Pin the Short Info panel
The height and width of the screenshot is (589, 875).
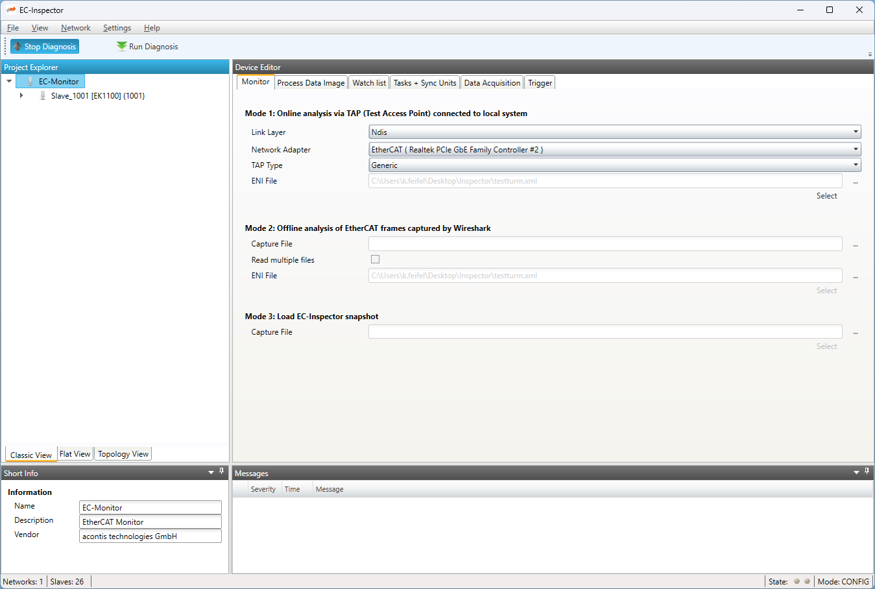point(221,472)
